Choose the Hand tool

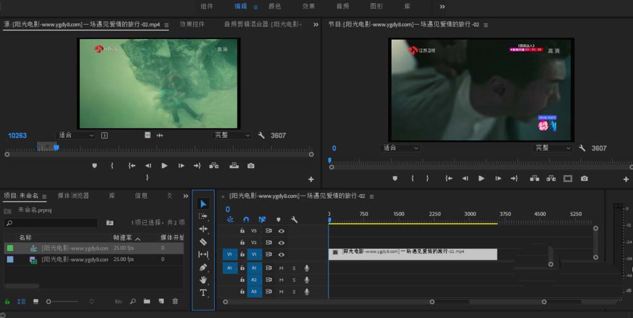(x=203, y=280)
